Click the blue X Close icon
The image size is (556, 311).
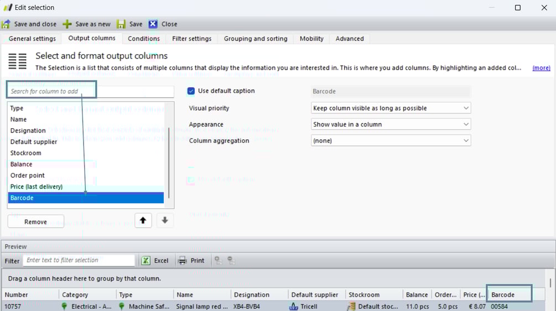[x=153, y=24]
